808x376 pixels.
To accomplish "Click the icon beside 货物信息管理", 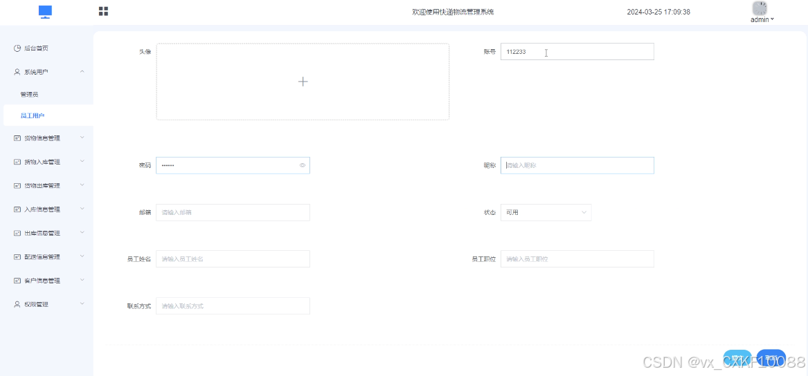I will 17,138.
